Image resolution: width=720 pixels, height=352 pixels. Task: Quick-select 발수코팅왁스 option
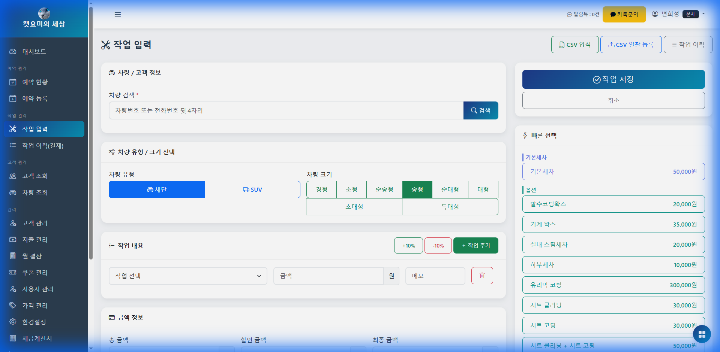(613, 204)
